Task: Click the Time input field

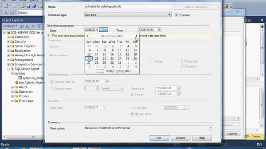Action: point(148,29)
